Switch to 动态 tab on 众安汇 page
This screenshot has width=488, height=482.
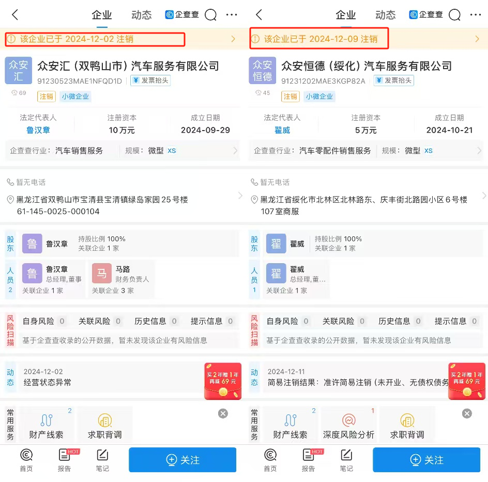tap(142, 15)
